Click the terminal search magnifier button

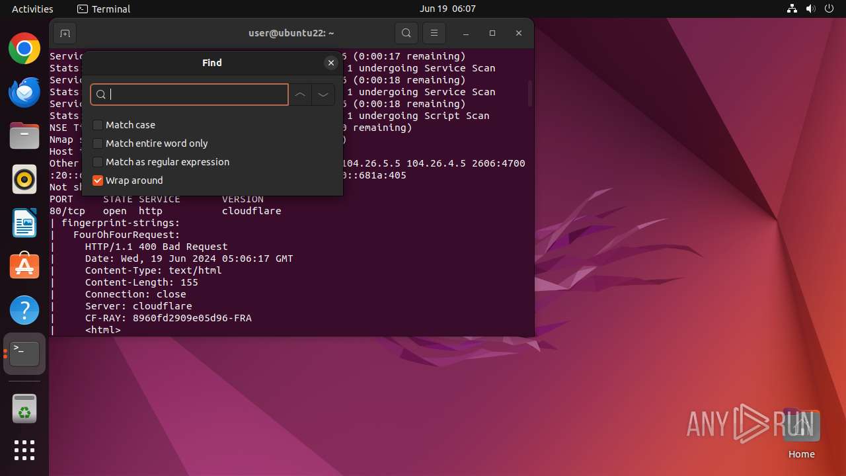pos(406,33)
